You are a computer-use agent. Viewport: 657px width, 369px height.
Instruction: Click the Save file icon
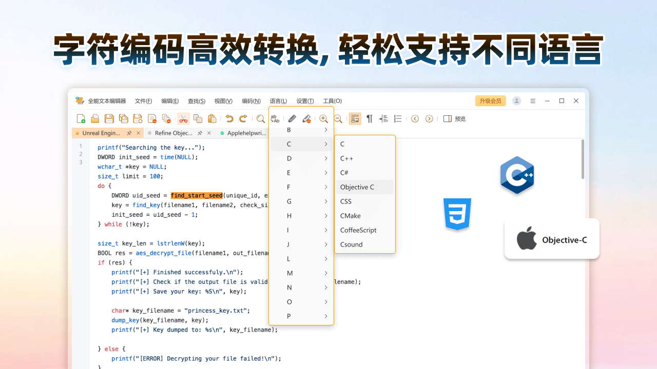109,119
